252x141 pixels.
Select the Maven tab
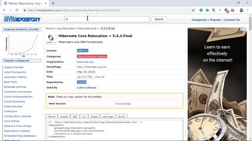[52, 116]
